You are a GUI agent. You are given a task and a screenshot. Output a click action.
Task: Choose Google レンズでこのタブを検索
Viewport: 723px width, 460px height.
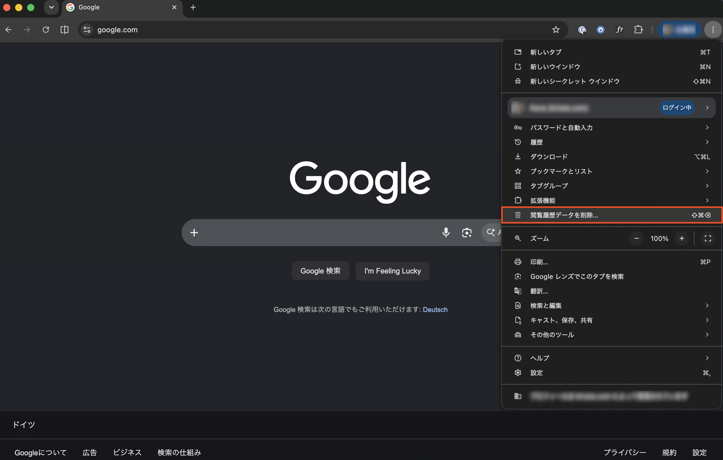coord(611,276)
